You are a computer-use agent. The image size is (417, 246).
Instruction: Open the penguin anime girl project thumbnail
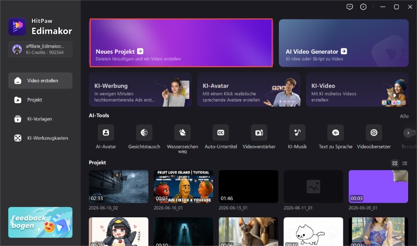click(x=119, y=231)
